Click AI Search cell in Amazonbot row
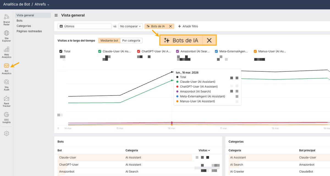330x176 pixels. click(132, 172)
